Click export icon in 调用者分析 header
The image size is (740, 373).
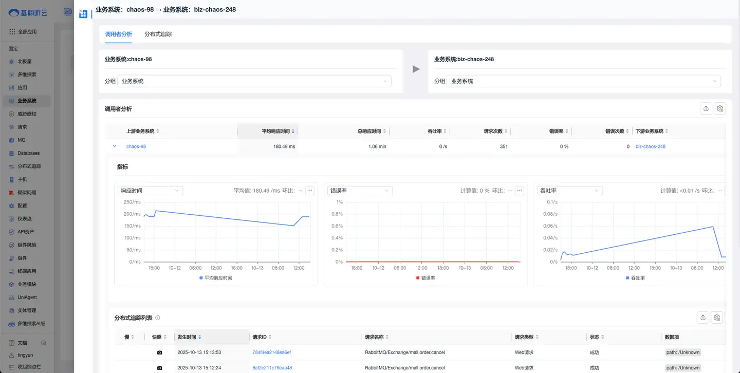706,108
